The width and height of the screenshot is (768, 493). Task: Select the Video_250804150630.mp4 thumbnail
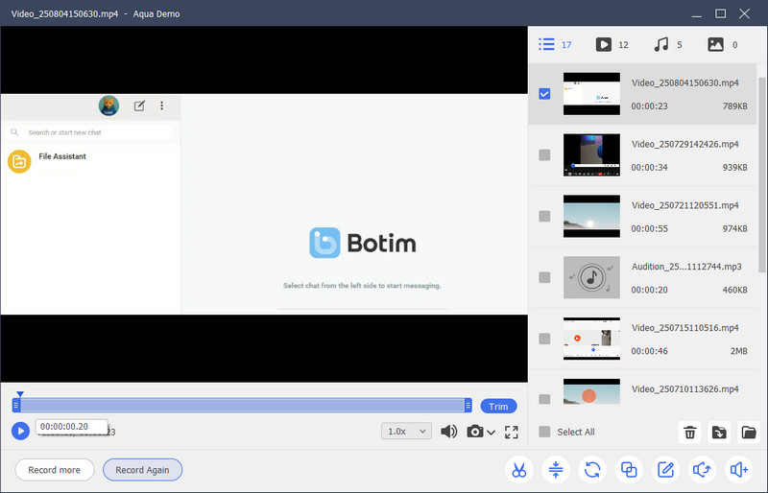tap(591, 93)
